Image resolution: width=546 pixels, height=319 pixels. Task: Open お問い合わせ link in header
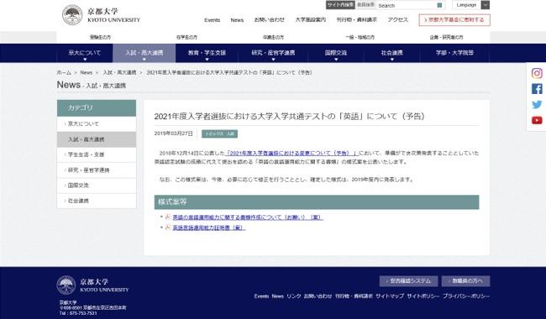coord(269,20)
